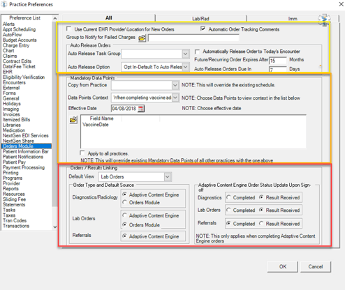Select VaccineDate row in field list
345x290 pixels.
pyautogui.click(x=96, y=125)
